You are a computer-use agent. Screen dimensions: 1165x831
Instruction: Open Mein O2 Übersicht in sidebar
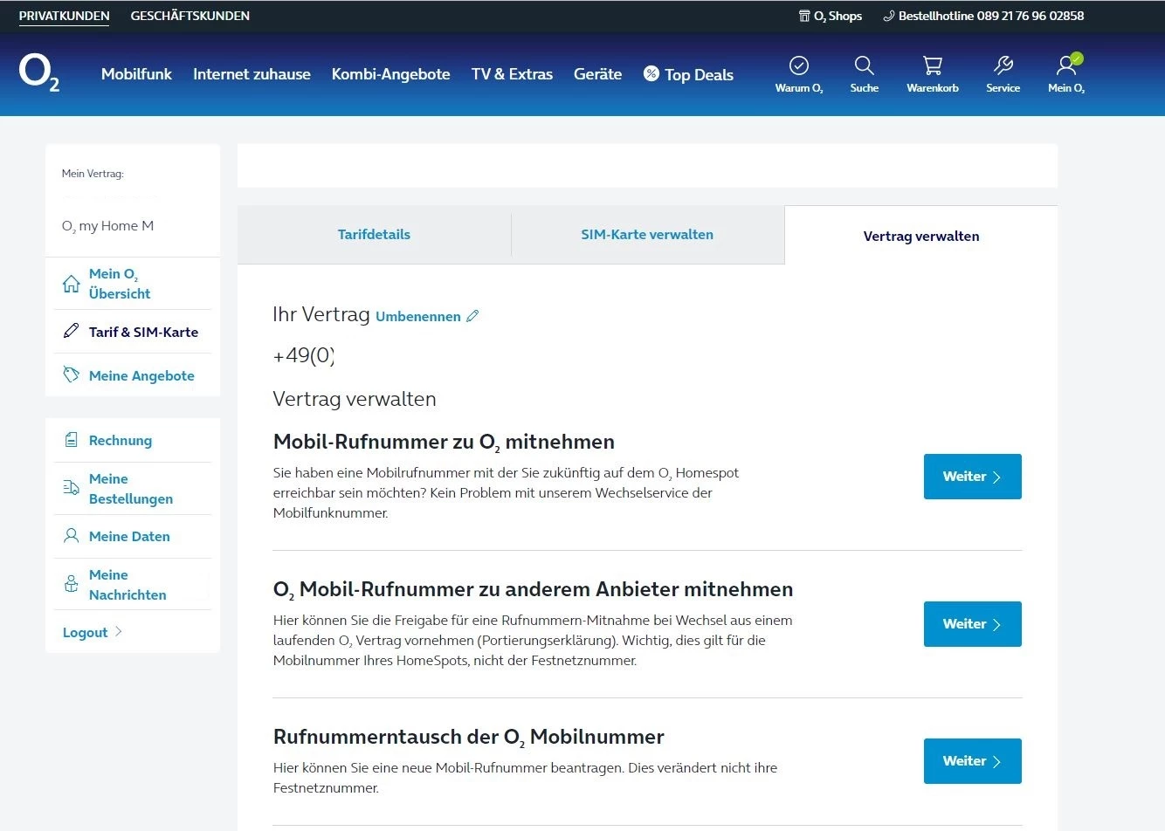(x=120, y=284)
